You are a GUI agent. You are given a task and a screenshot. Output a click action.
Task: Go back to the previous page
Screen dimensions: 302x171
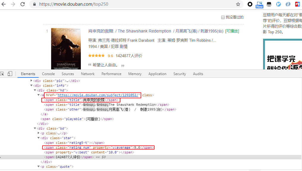pos(4,4)
